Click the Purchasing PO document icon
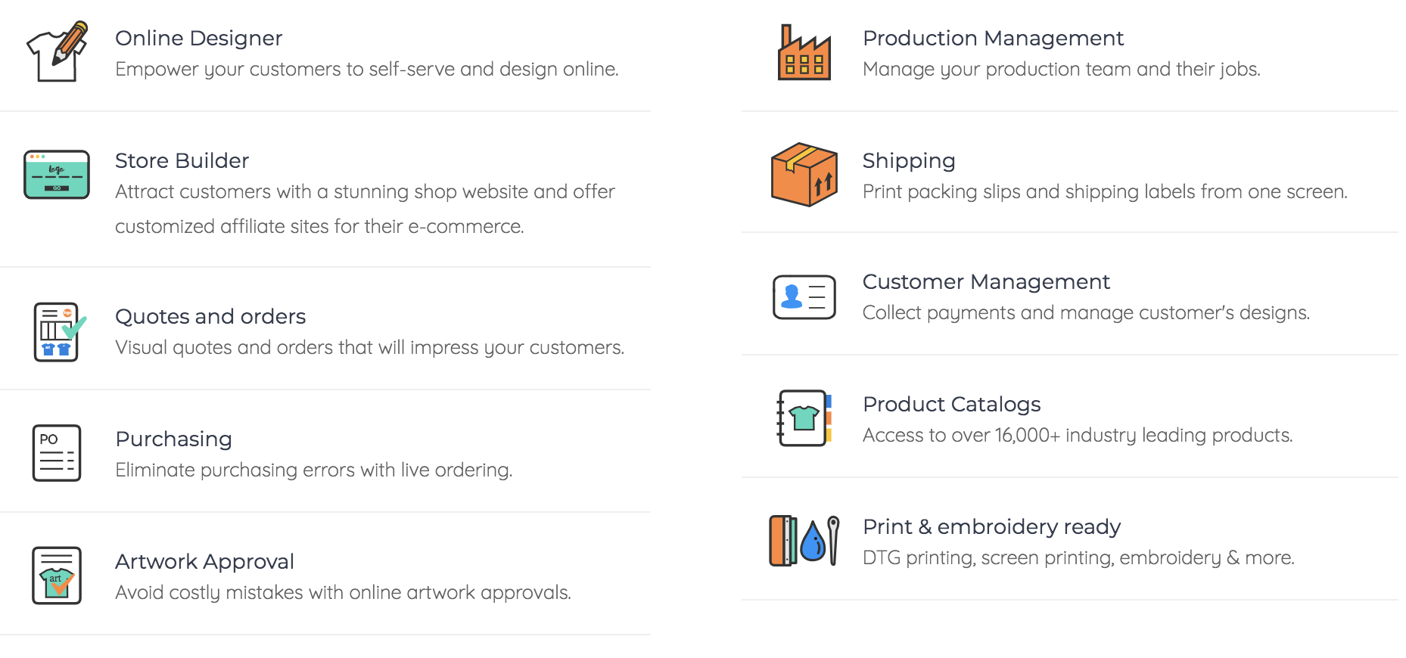Viewport: 1406px width, 658px height. pos(57,453)
